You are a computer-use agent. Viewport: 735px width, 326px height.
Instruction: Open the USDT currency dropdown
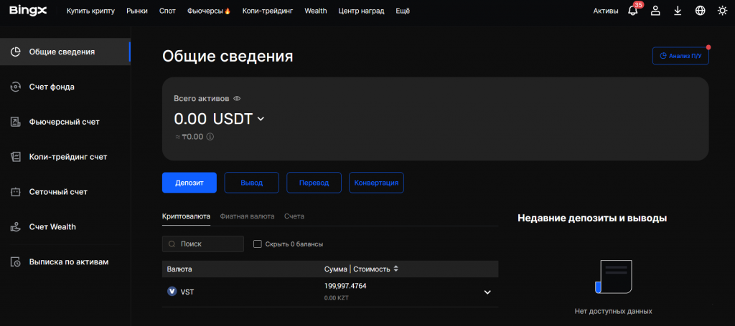tap(261, 119)
